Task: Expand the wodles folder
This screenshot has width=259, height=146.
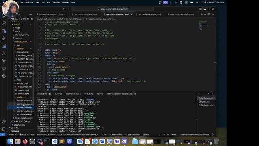Action: pyautogui.click(x=20, y=97)
